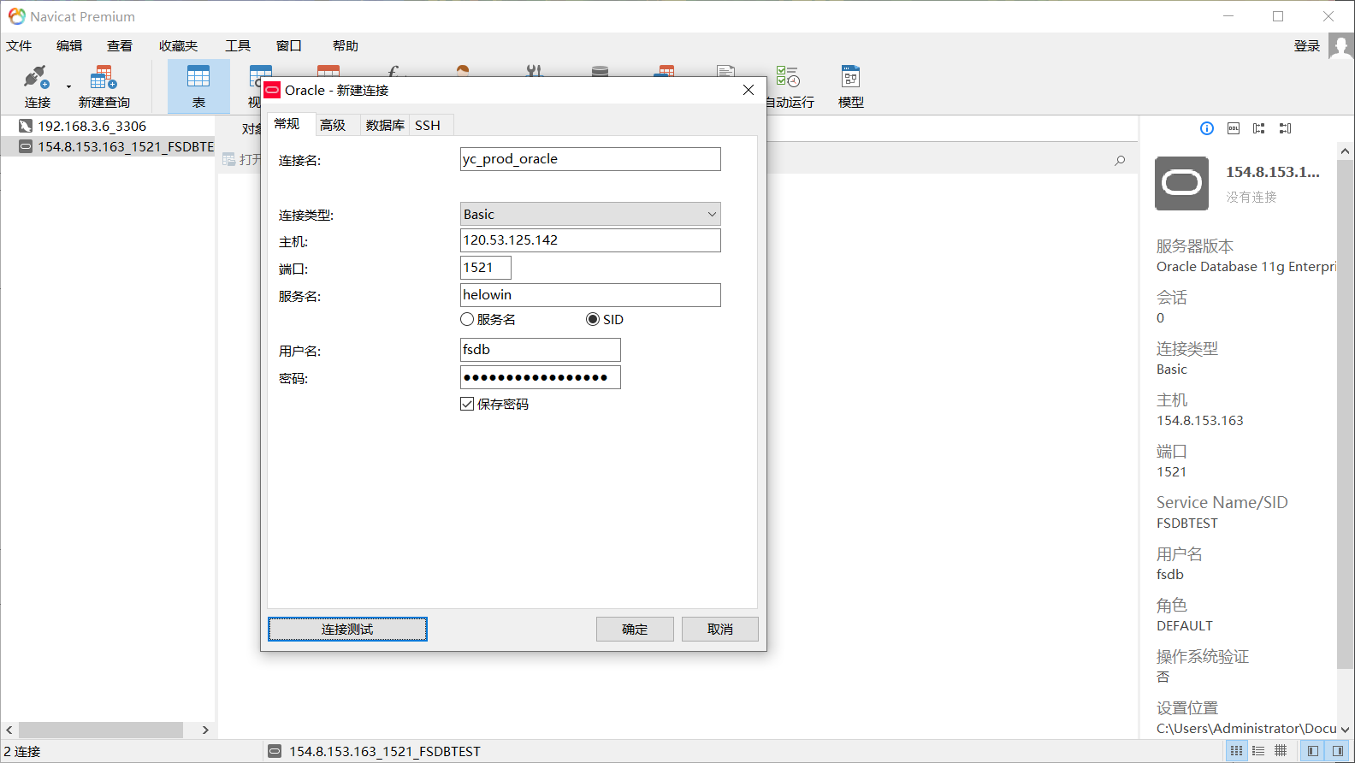Open the 收藏夹 menu
The image size is (1355, 763).
tap(178, 46)
